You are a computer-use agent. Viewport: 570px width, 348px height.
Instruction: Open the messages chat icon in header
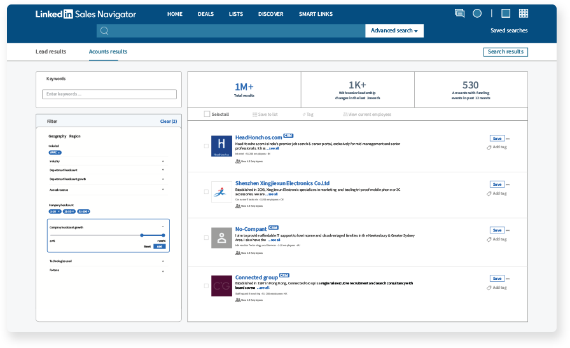pos(459,13)
